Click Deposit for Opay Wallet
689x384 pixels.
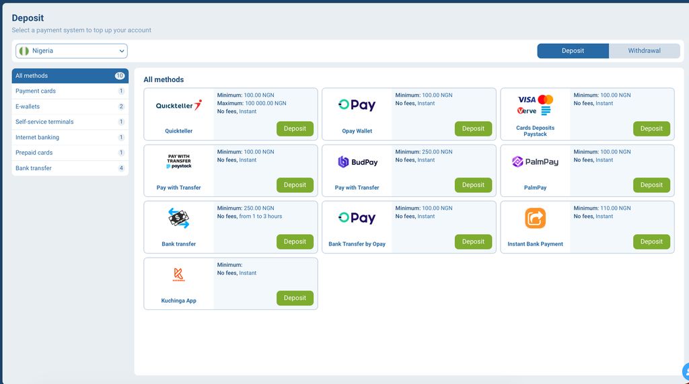[x=473, y=128]
